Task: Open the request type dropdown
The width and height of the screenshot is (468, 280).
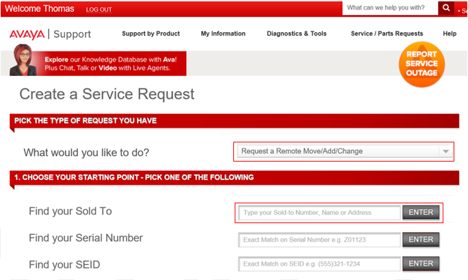Action: point(344,151)
